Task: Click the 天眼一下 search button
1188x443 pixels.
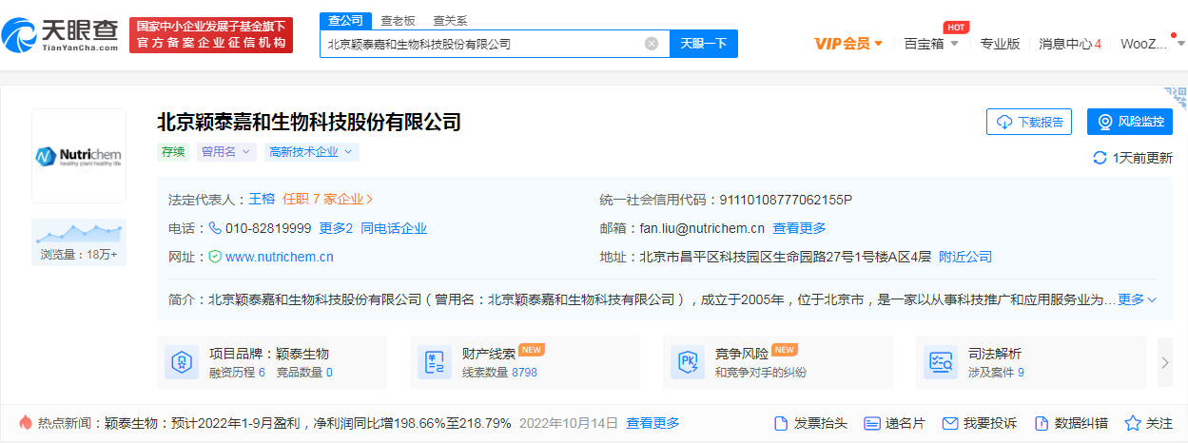Action: 704,44
